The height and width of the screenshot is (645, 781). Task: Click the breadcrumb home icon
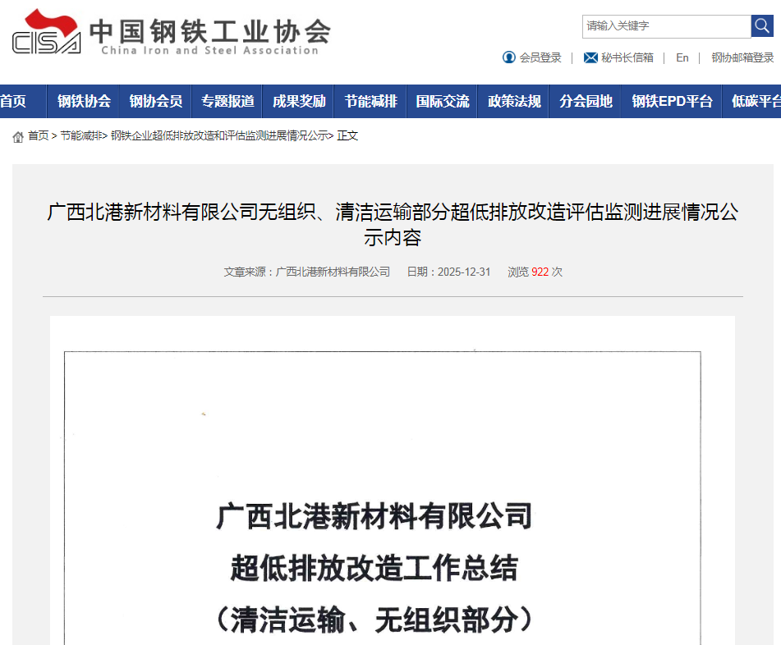[18, 136]
